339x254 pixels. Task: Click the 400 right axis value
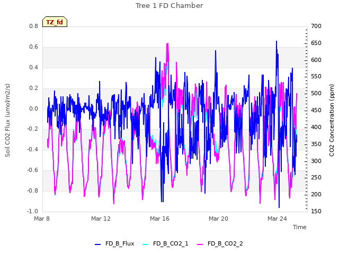click(x=316, y=127)
